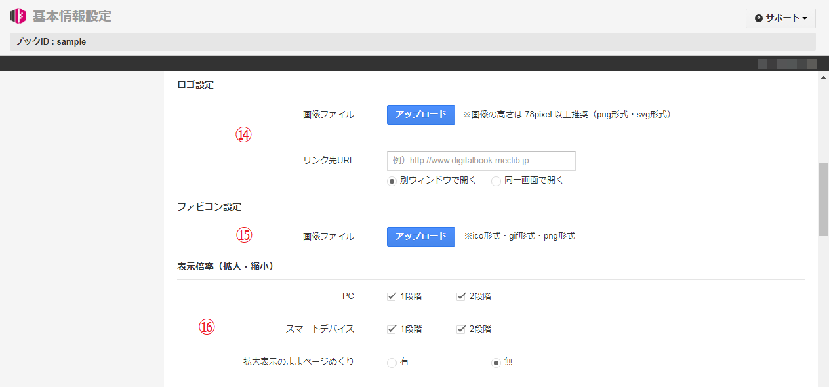Click the scrollbar down arrow
Image resolution: width=829 pixels, height=387 pixels.
point(823,382)
